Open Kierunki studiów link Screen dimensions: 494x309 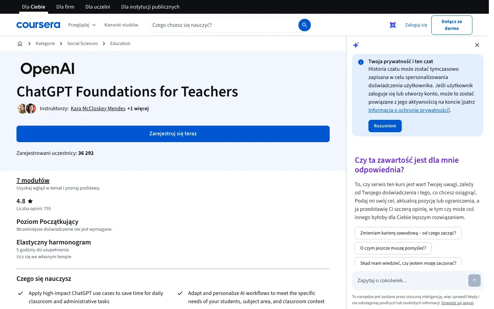pos(121,25)
